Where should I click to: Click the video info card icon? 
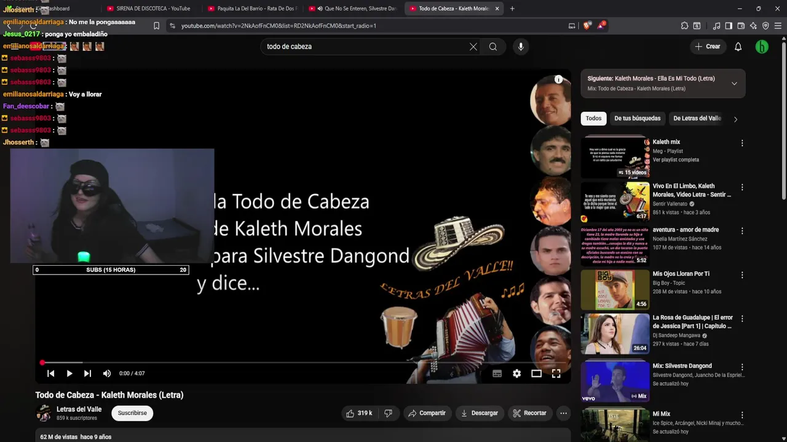tap(558, 79)
